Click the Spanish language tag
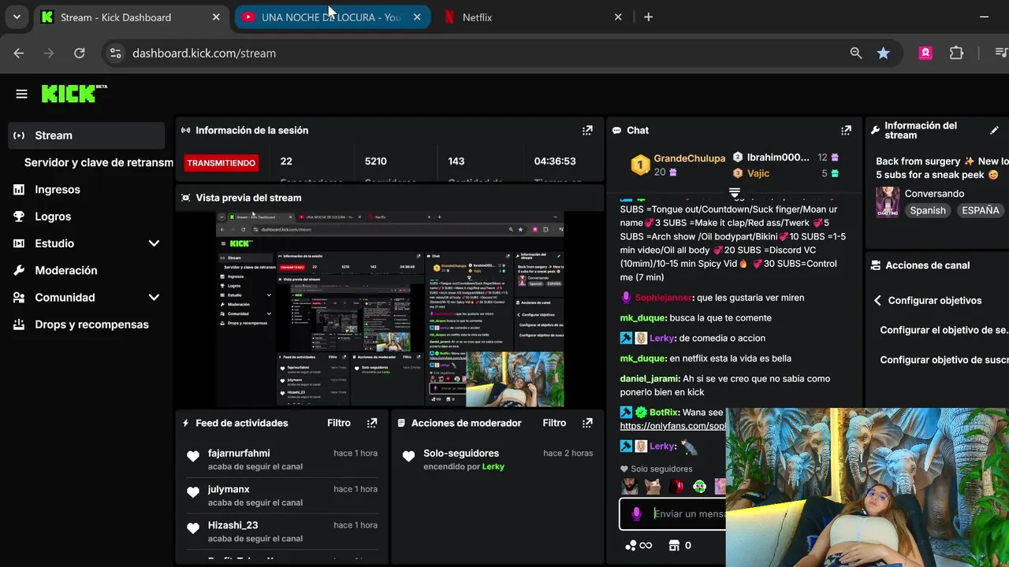 (928, 210)
